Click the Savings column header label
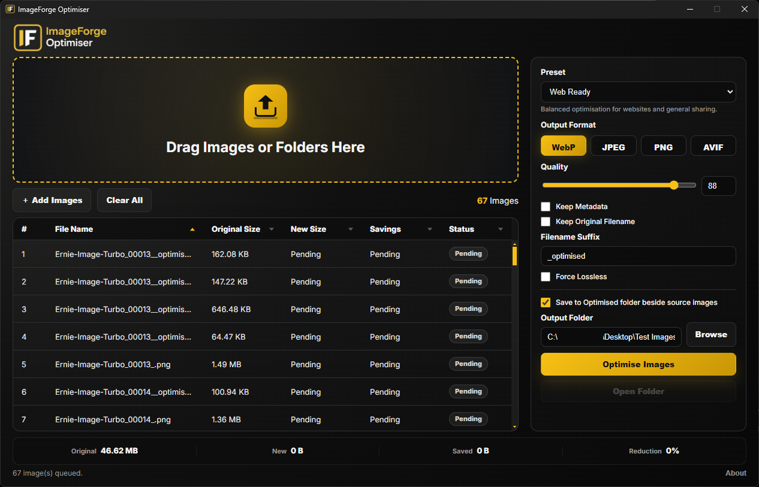759x487 pixels. [385, 229]
